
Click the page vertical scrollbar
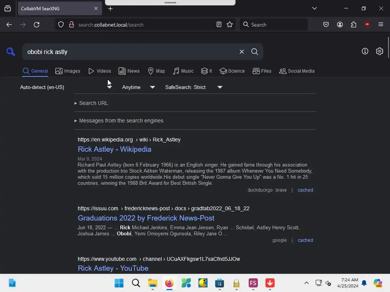pos(388,47)
